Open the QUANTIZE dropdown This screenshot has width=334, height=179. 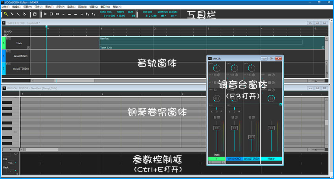pyautogui.click(x=163, y=16)
